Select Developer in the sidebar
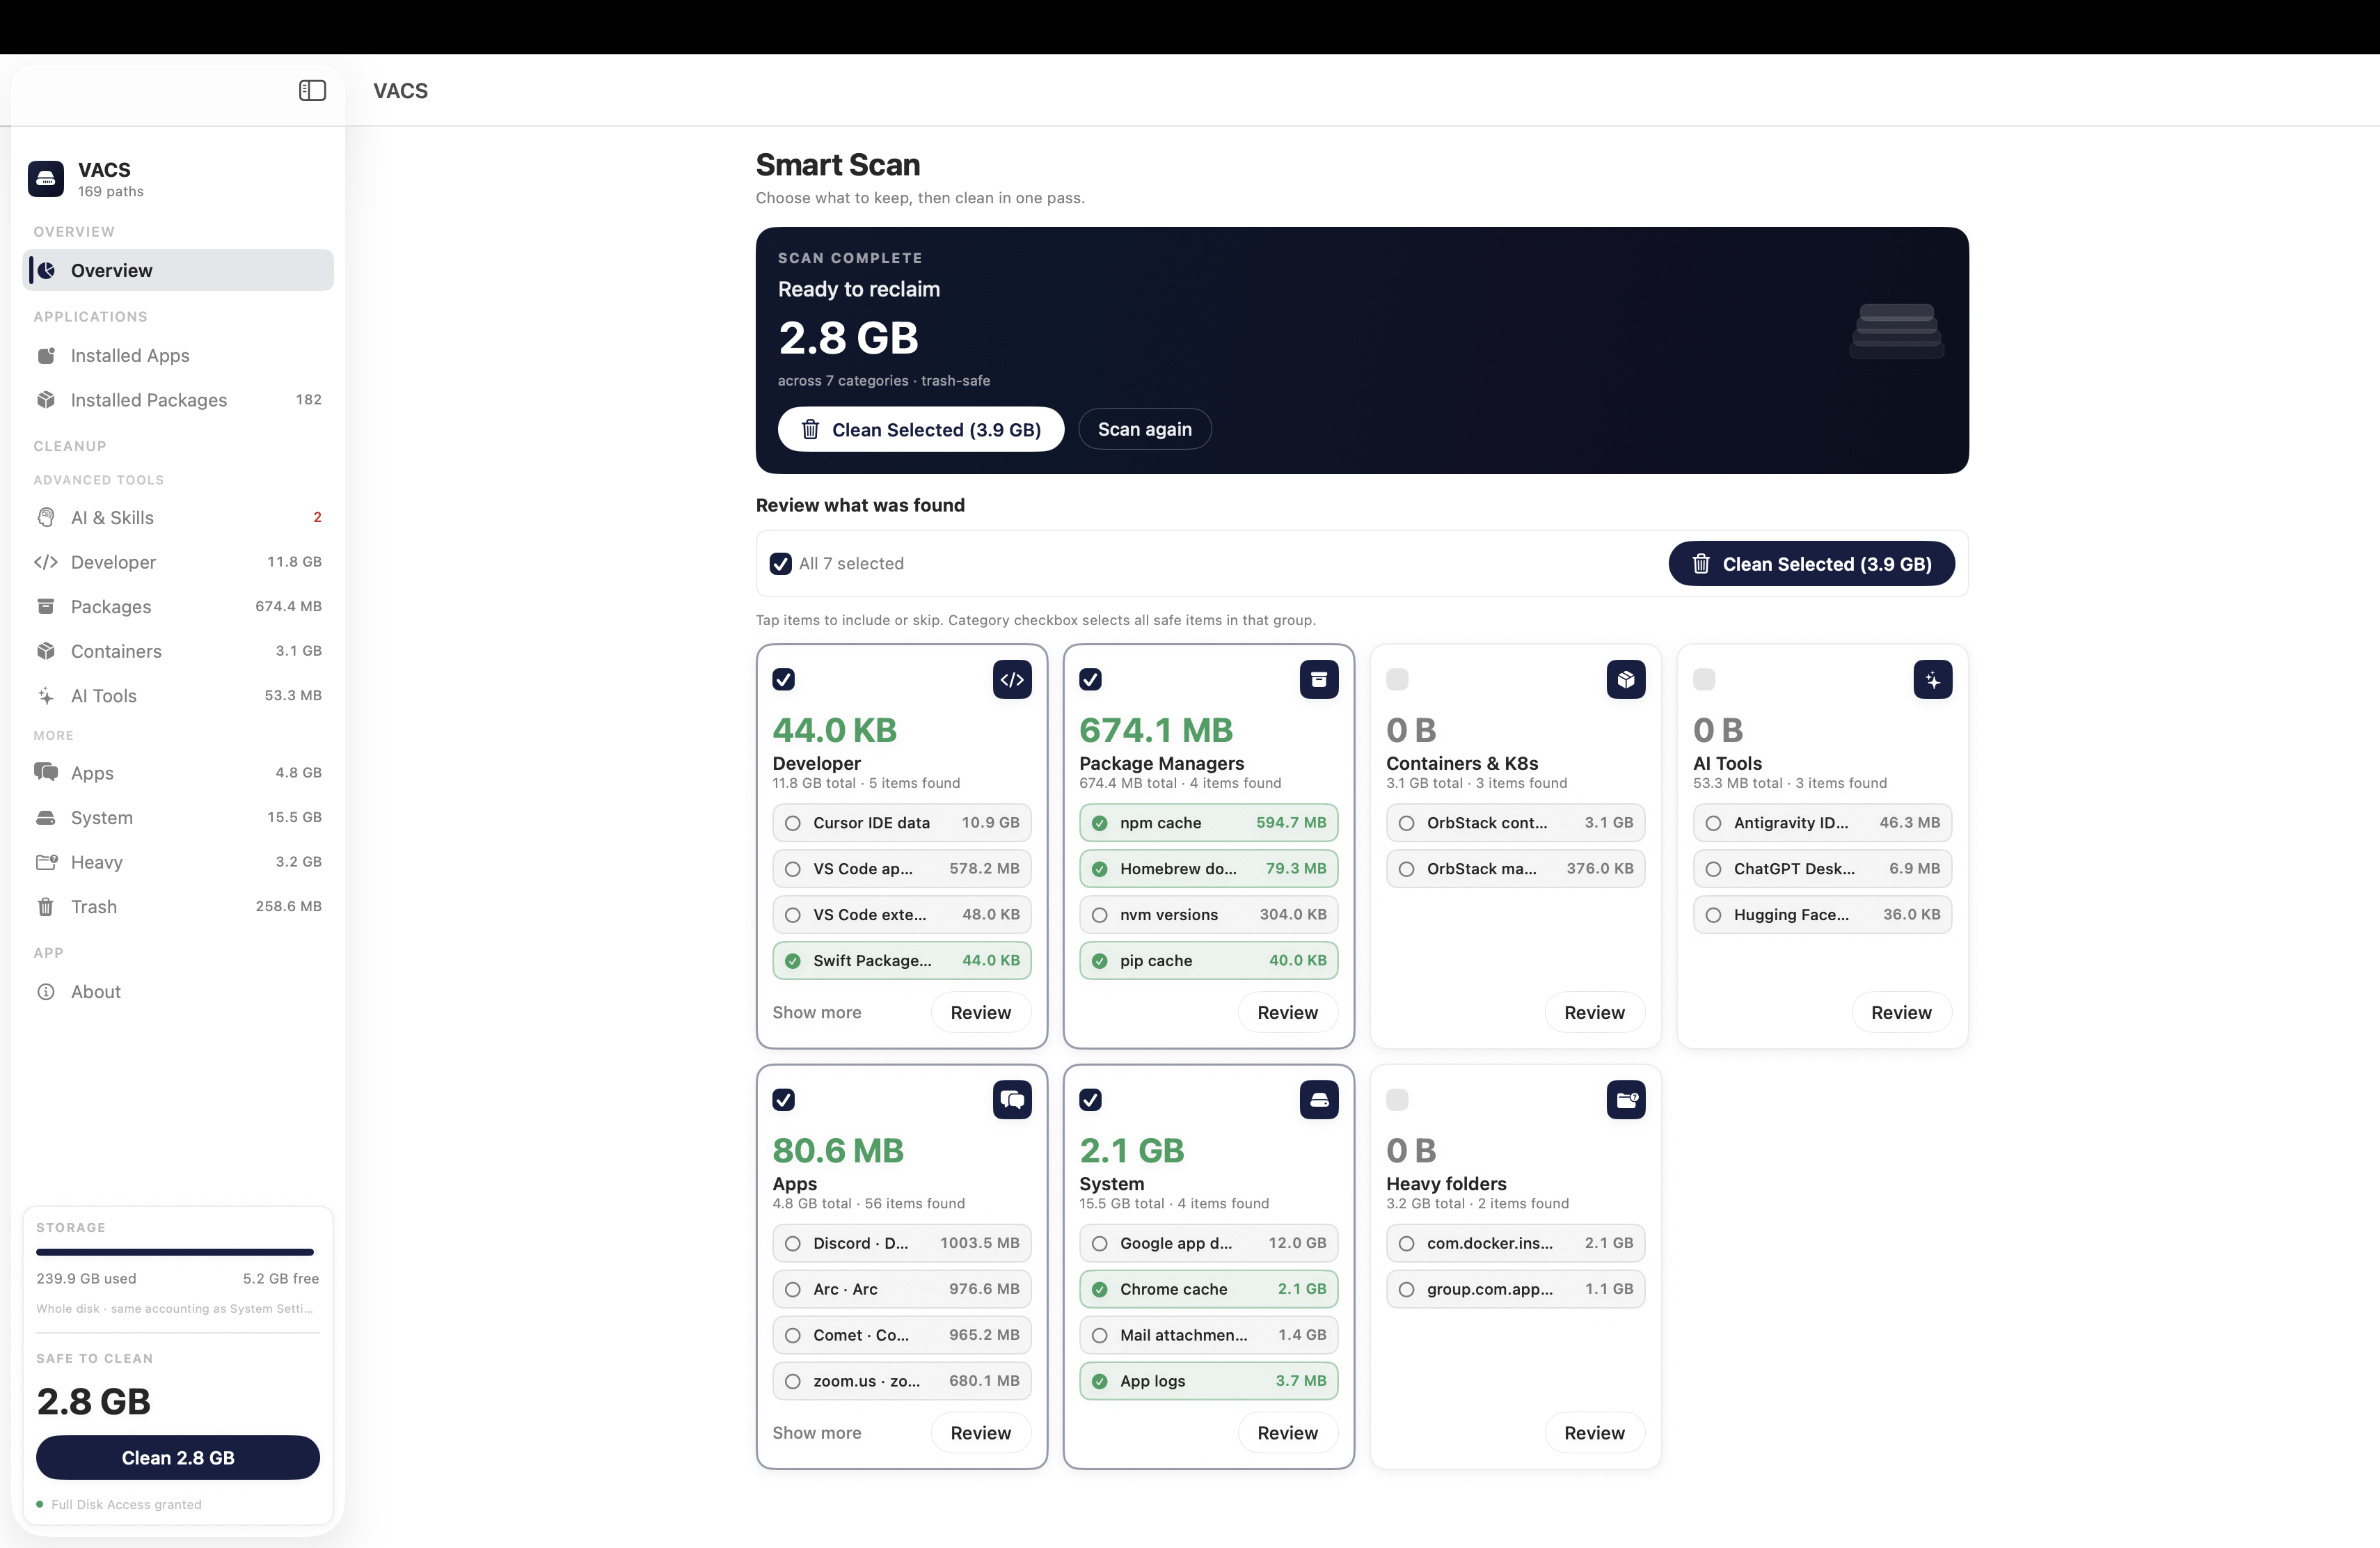Screen dimensions: 2380x1548 178,562
